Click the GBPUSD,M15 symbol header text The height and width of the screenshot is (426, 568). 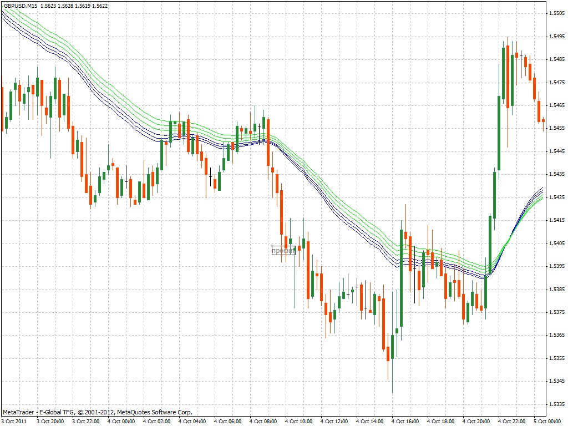21,6
